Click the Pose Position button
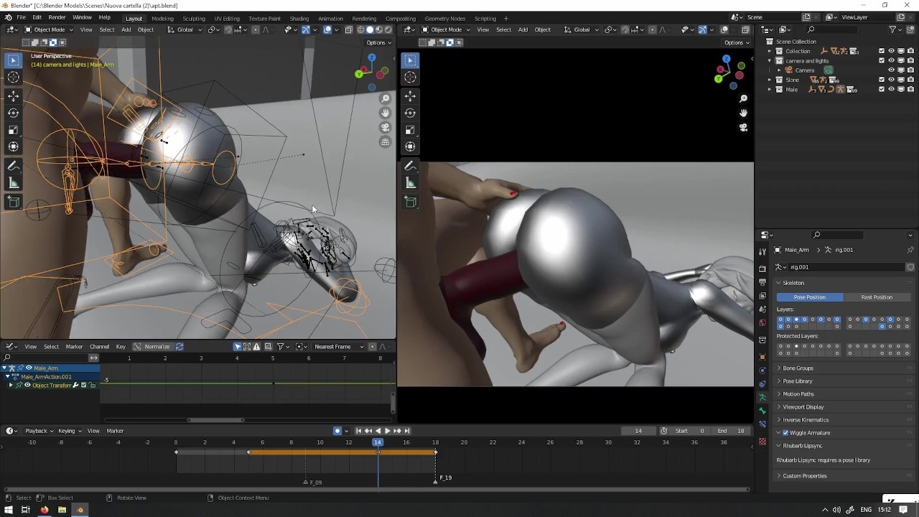Screen dimensions: 919x517 pyautogui.click(x=809, y=297)
